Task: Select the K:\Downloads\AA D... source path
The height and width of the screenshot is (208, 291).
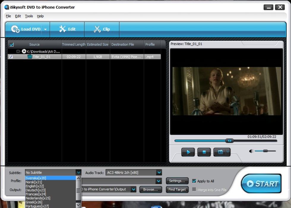Action: (x=43, y=51)
